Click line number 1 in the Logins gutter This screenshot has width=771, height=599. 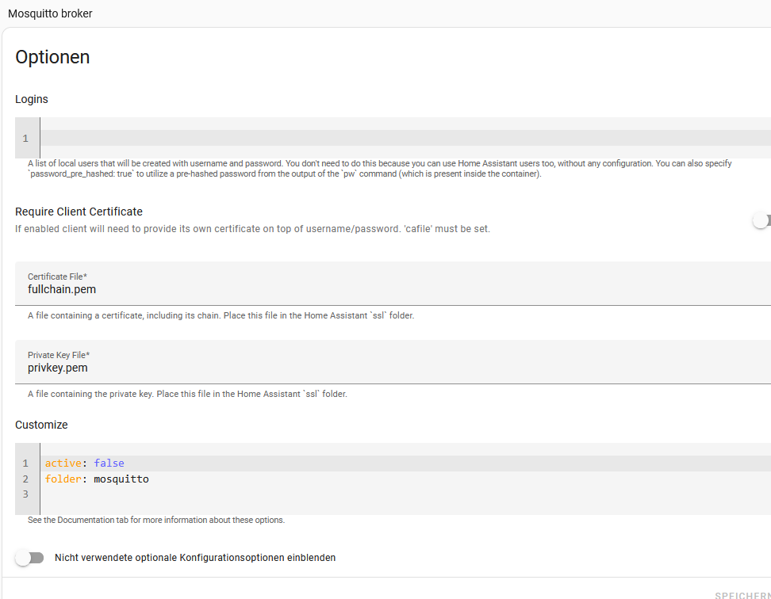click(25, 139)
